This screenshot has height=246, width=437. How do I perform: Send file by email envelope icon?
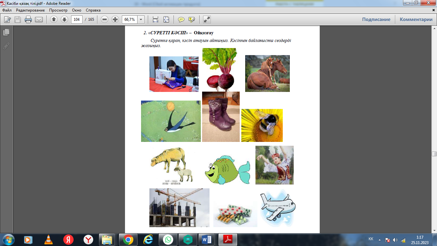click(x=39, y=20)
